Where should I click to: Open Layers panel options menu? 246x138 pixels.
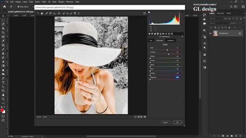(x=244, y=13)
